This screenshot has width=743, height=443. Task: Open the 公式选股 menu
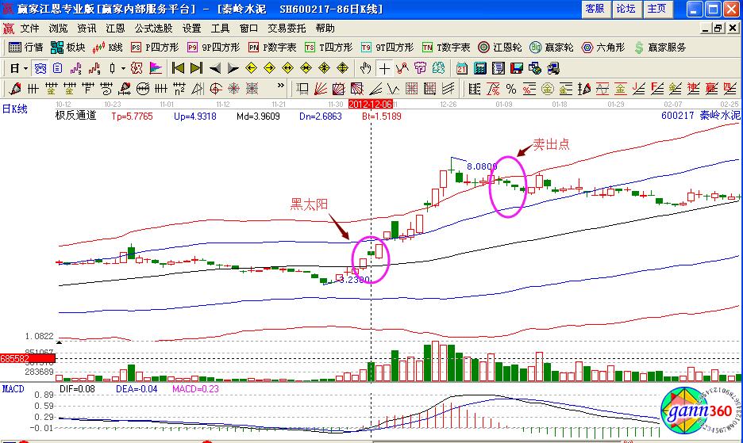[x=153, y=28]
